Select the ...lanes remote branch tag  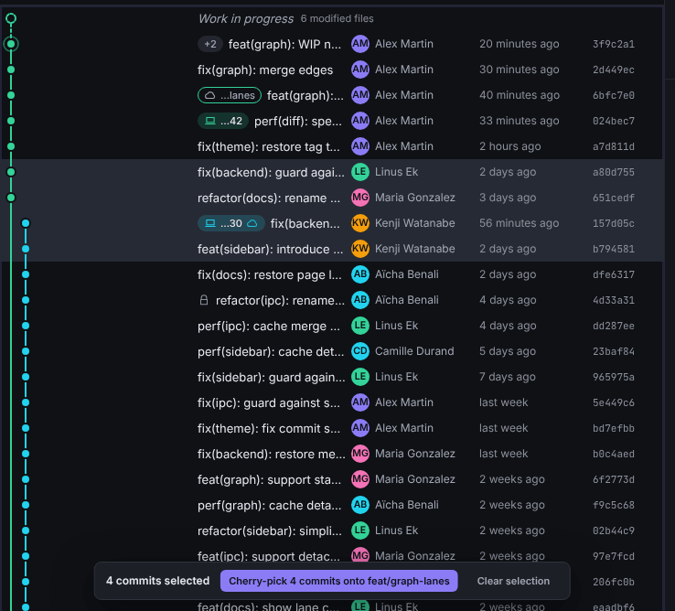230,95
